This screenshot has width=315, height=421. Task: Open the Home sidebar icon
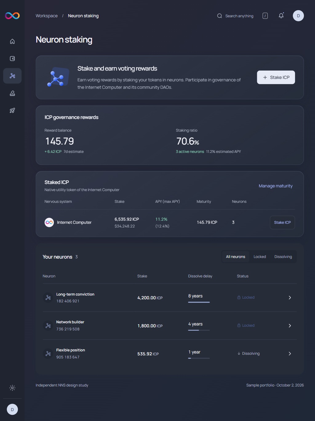[x=12, y=41]
